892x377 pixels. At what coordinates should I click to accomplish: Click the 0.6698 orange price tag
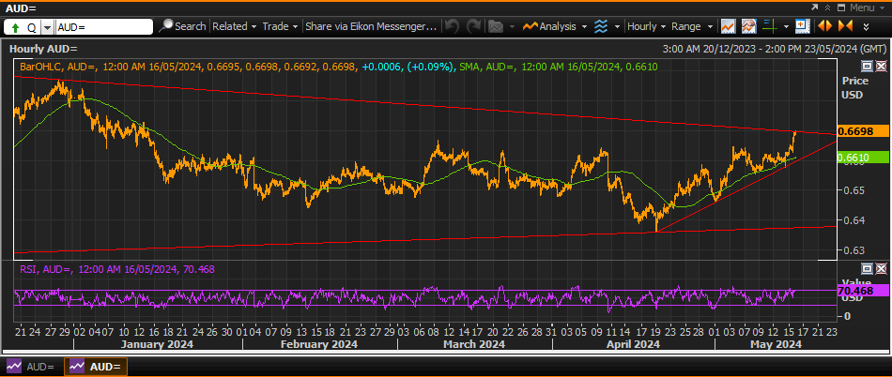tap(863, 131)
